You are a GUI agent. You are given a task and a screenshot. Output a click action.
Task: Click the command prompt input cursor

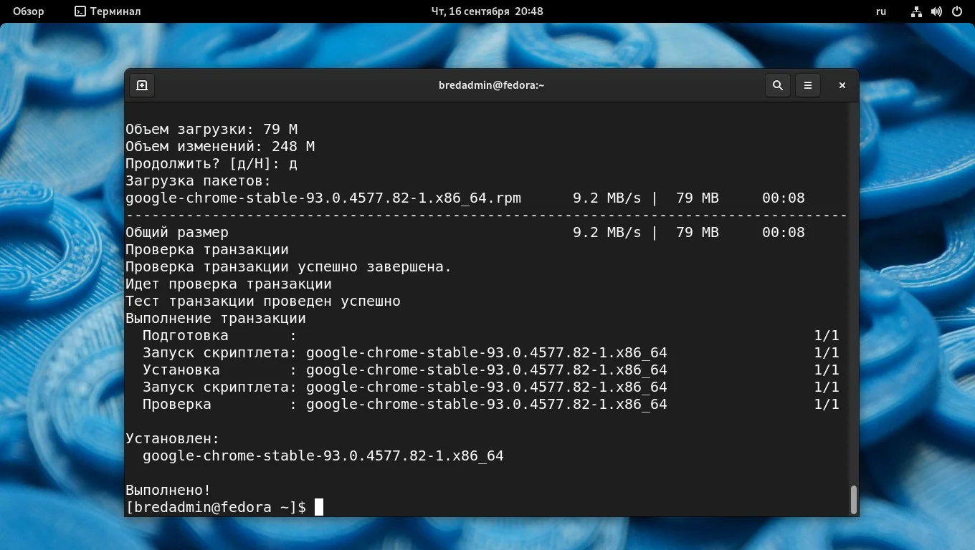click(319, 507)
